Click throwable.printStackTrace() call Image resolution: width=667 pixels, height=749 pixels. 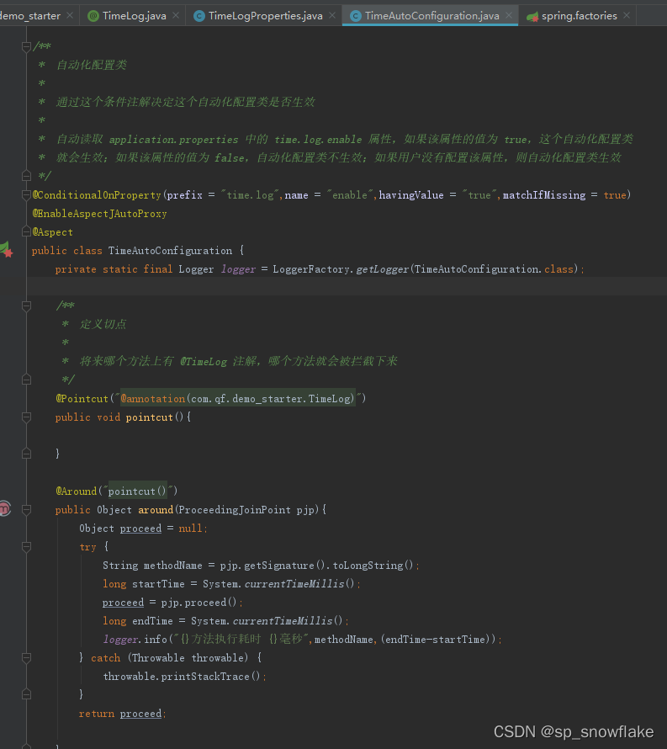click(182, 677)
